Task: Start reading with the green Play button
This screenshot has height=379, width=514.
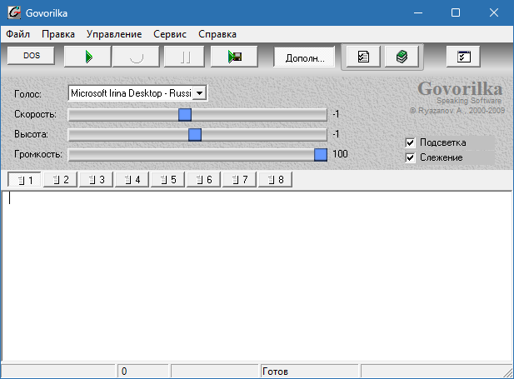Action: point(87,57)
